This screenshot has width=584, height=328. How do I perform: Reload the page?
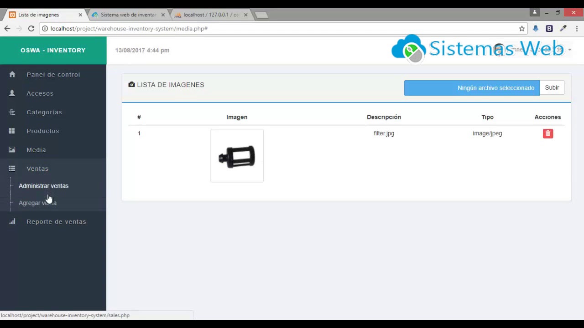31,28
